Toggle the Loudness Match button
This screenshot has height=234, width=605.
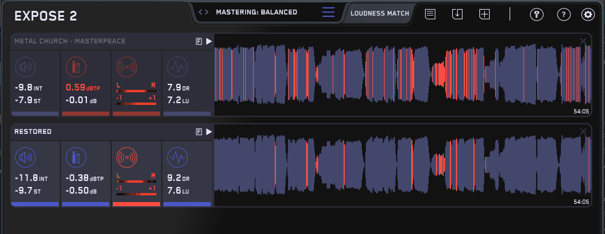pos(380,13)
